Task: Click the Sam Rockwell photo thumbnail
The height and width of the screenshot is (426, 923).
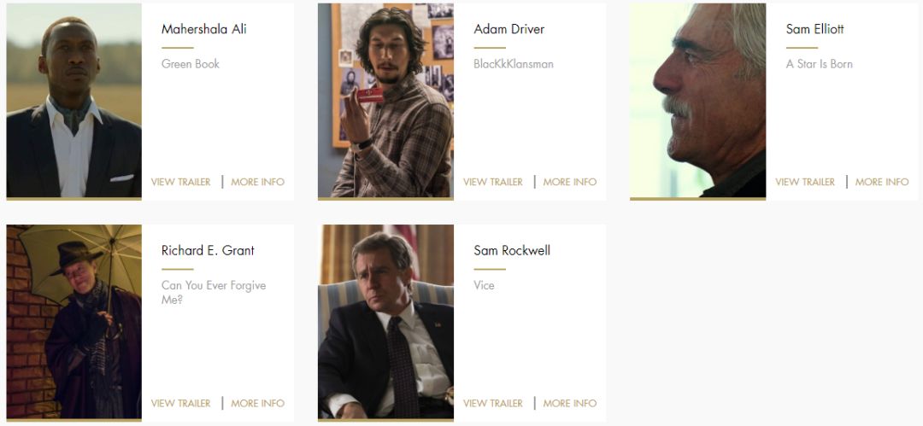Action: coord(385,322)
